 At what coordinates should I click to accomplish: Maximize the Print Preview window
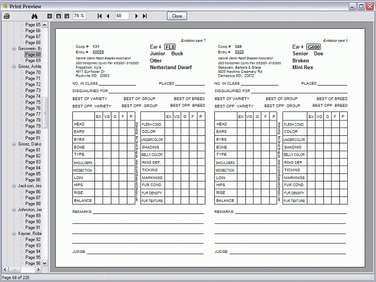pyautogui.click(x=361, y=6)
